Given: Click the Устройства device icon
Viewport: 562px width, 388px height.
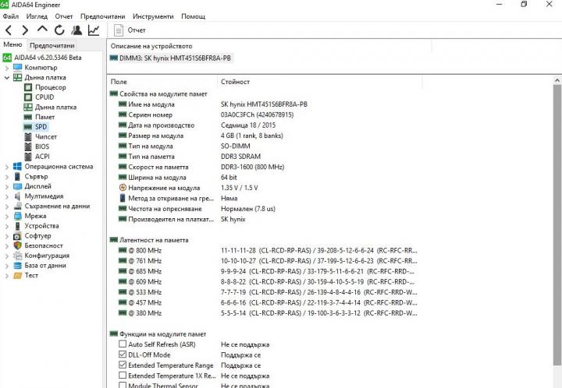Looking at the screenshot, I should [17, 226].
